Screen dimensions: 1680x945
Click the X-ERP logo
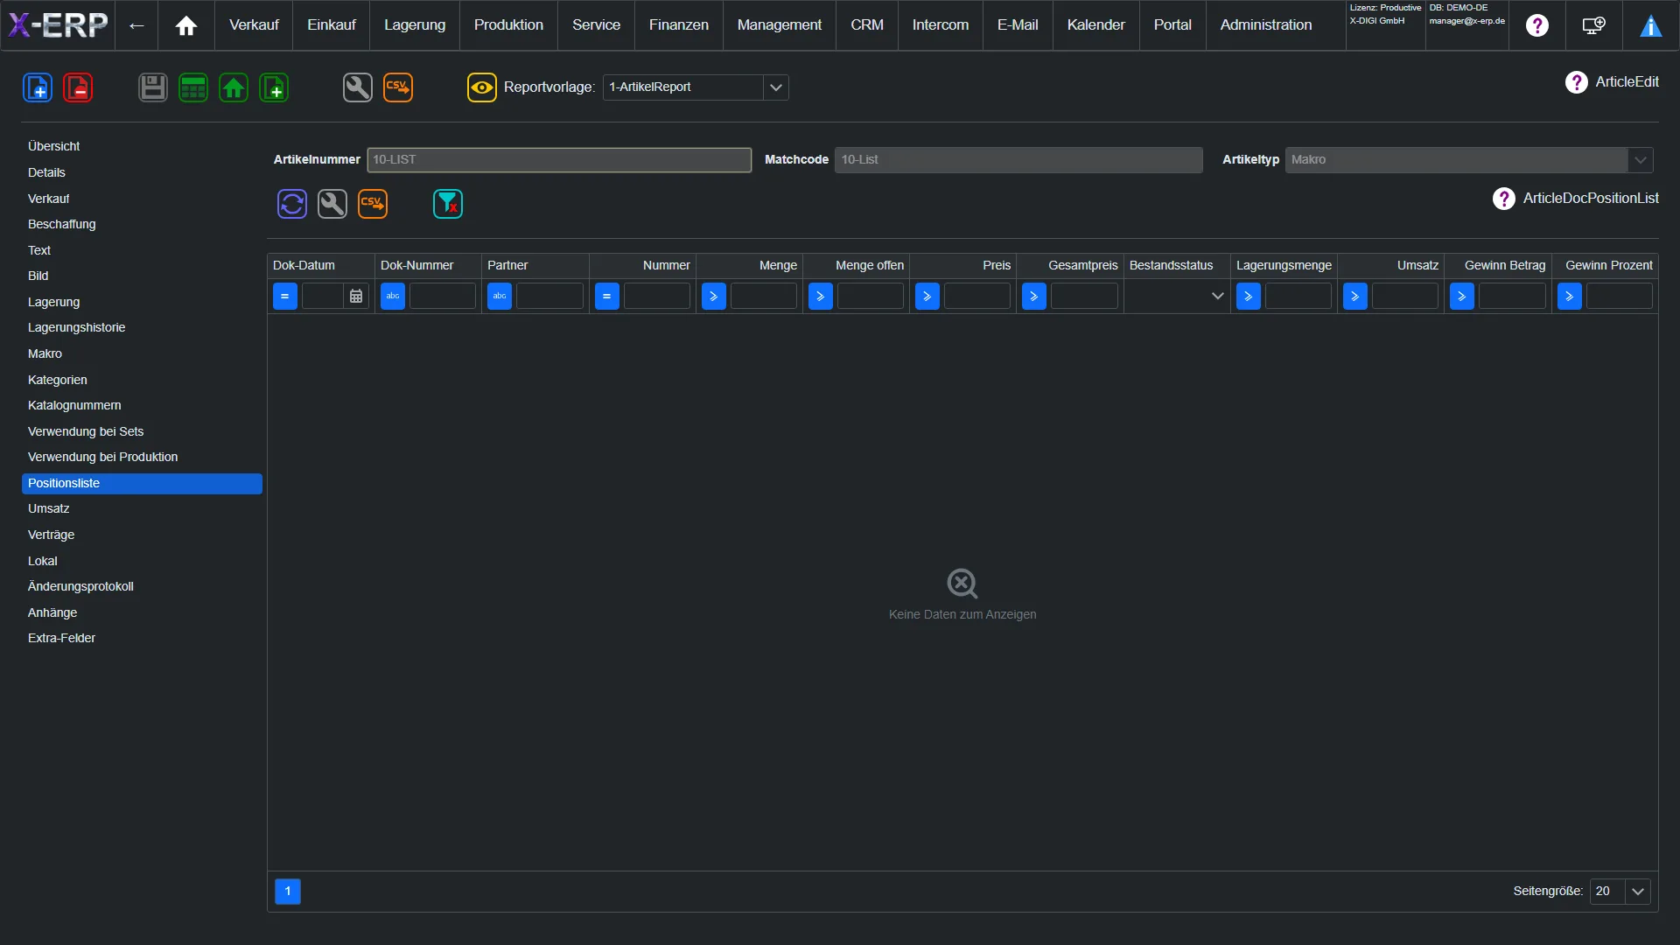(x=59, y=24)
